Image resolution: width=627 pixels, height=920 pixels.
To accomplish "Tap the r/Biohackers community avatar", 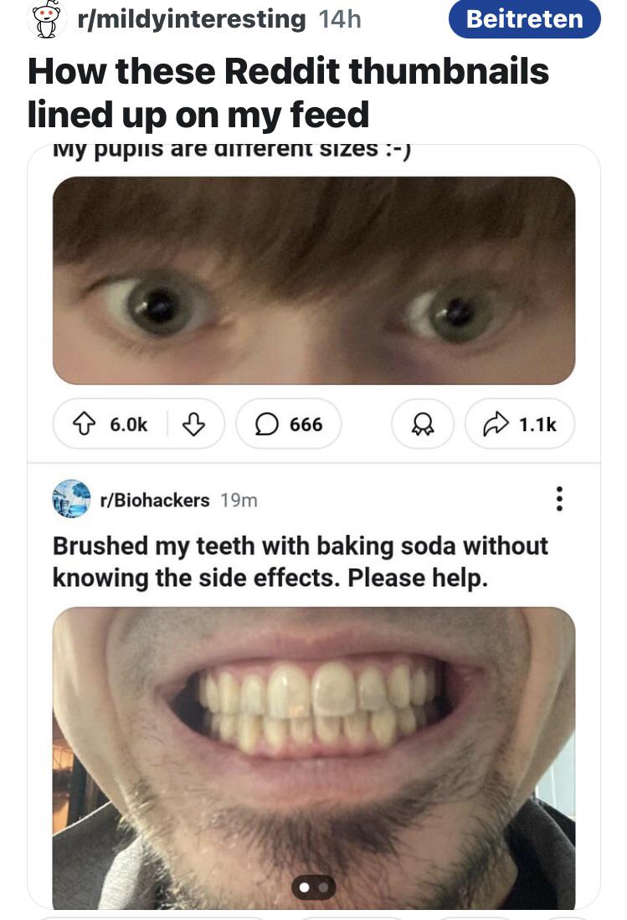I will click(x=71, y=499).
